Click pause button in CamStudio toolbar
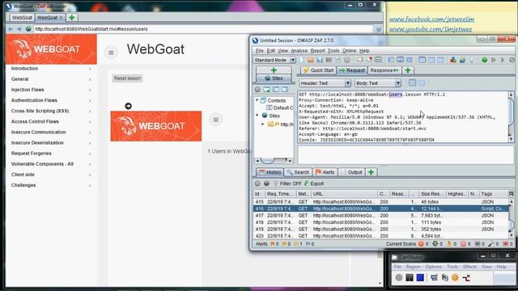Screen dimensions: 518x291 pyautogui.click(x=410, y=278)
